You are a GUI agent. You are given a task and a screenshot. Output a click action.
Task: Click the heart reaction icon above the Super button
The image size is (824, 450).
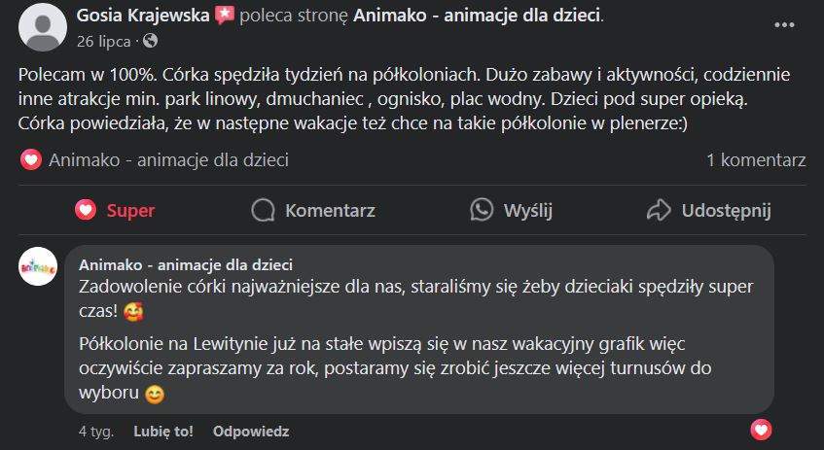(x=31, y=159)
